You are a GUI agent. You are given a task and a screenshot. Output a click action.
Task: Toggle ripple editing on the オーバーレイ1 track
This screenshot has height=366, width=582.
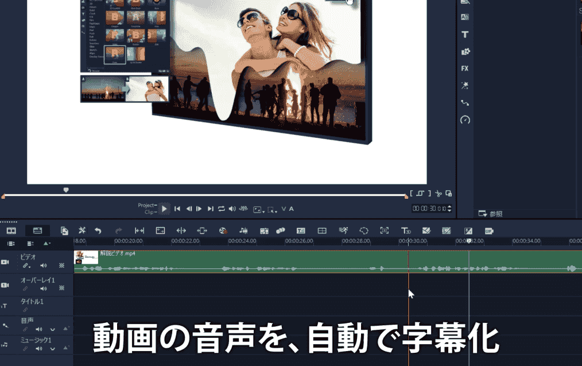(61, 288)
